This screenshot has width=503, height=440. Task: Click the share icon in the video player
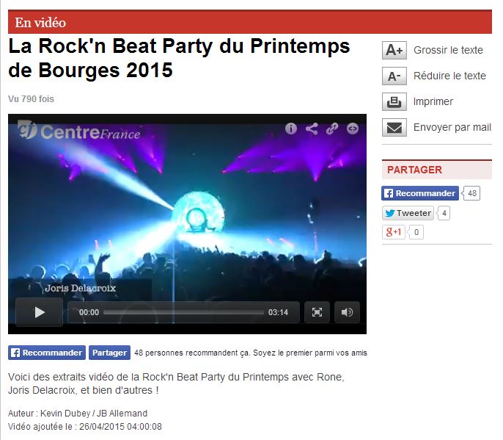(312, 129)
